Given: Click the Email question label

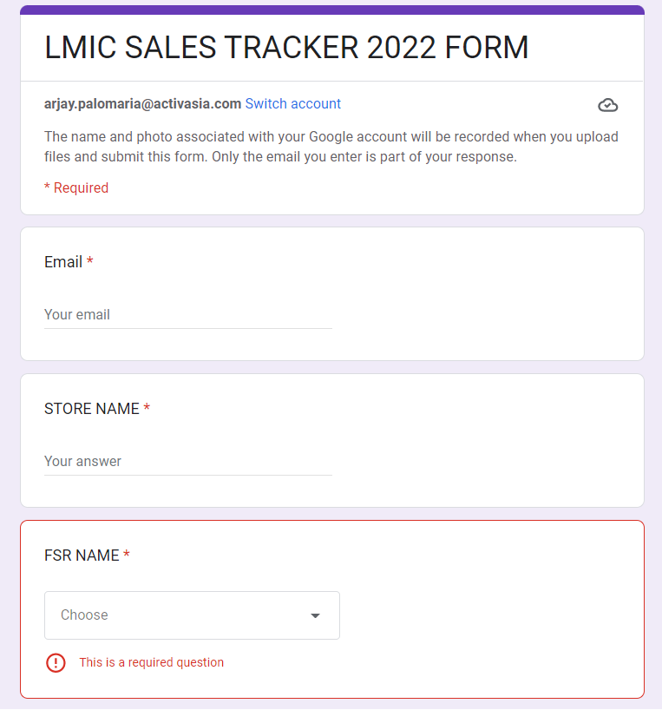Looking at the screenshot, I should (x=63, y=262).
